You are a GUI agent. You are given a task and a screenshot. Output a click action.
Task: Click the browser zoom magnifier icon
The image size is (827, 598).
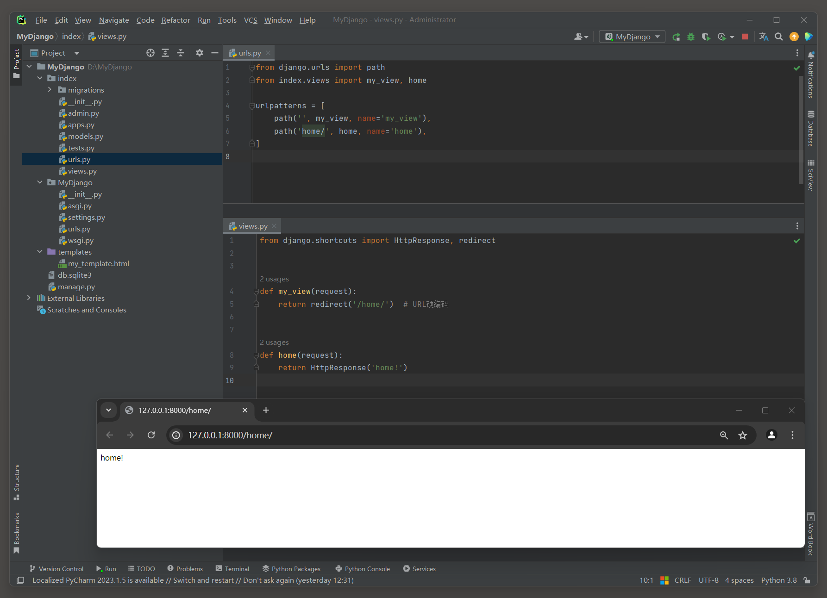tap(724, 435)
